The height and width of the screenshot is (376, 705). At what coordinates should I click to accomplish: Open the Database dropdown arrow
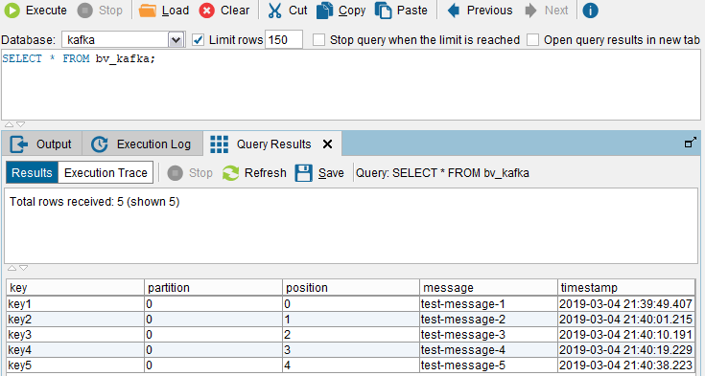click(176, 40)
